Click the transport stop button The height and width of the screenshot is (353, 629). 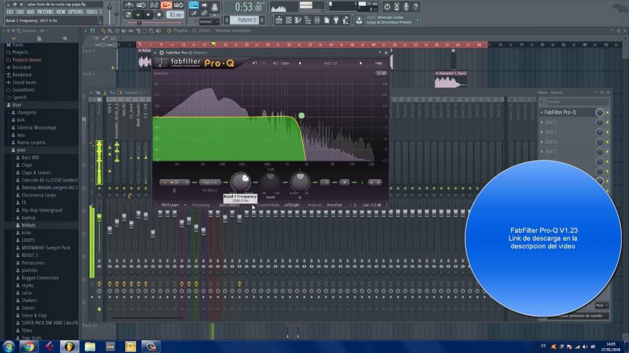pos(148,15)
